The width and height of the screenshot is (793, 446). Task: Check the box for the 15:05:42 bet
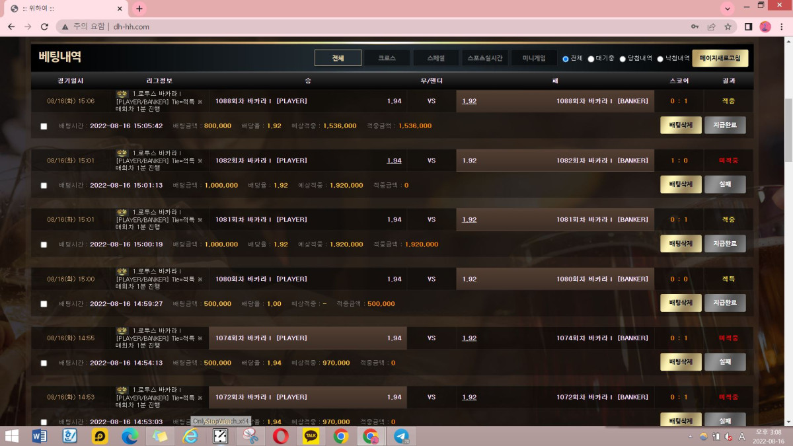(44, 126)
